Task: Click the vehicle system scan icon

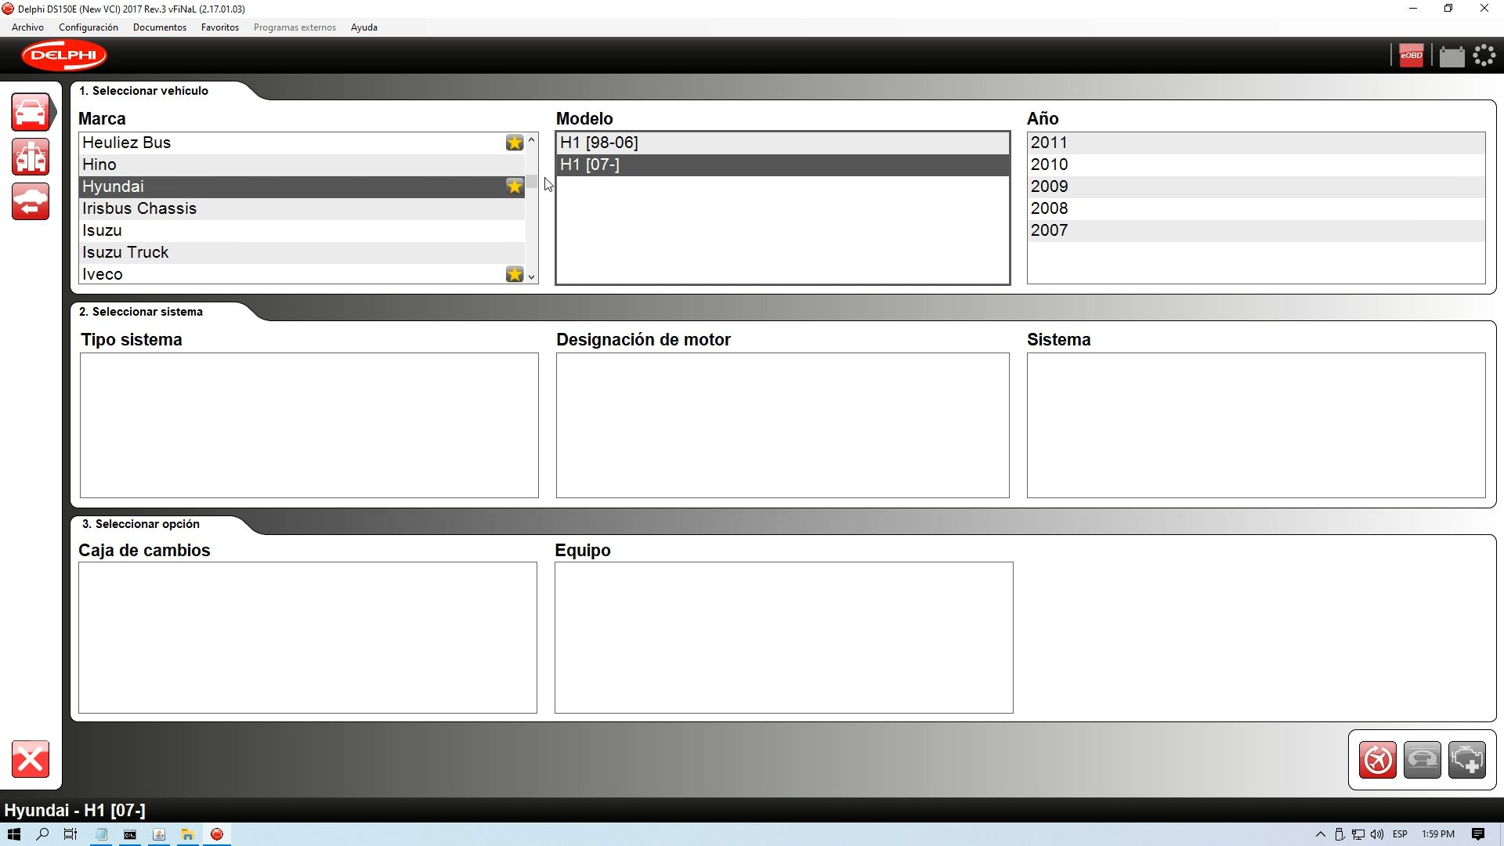Action: [x=1422, y=760]
